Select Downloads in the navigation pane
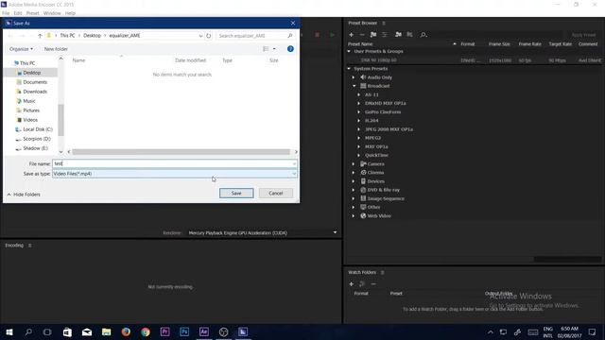This screenshot has height=340, width=605. click(x=35, y=92)
